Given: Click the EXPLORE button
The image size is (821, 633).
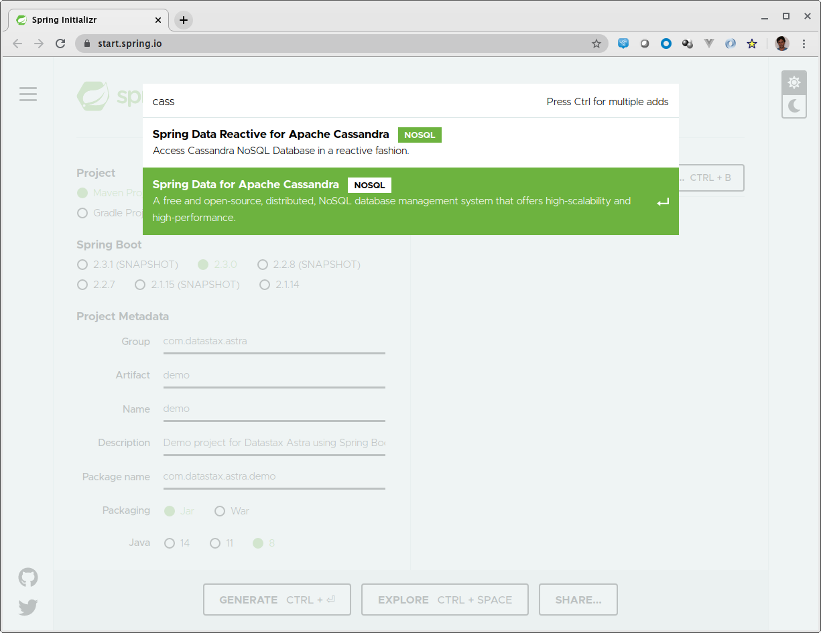Looking at the screenshot, I should tap(445, 600).
